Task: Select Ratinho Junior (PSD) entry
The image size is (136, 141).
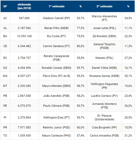Action: pos(57,127)
